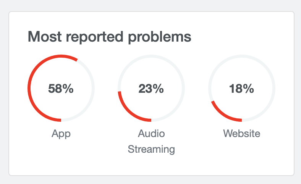Click the gray unfilled part of the Website ring
The width and height of the screenshot is (301, 184).
coord(273,88)
